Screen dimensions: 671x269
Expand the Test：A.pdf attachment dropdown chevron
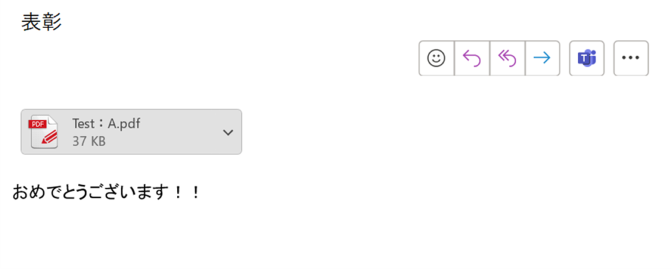[x=228, y=132]
